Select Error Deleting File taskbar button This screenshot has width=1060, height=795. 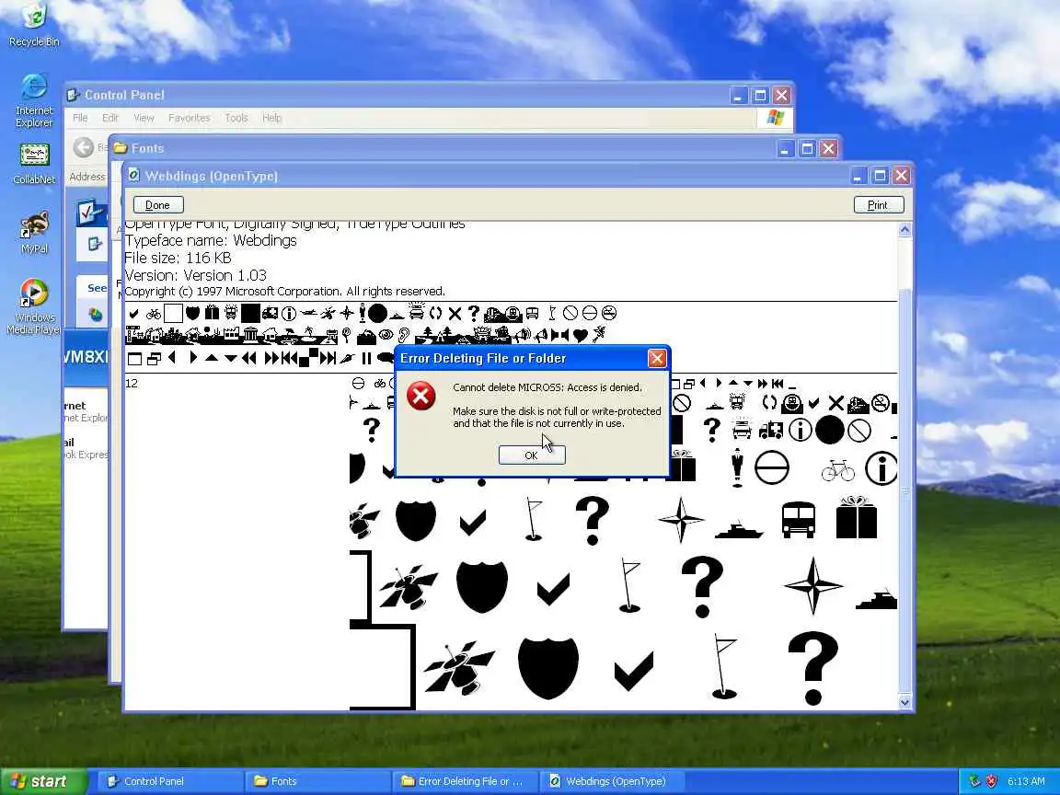click(464, 781)
